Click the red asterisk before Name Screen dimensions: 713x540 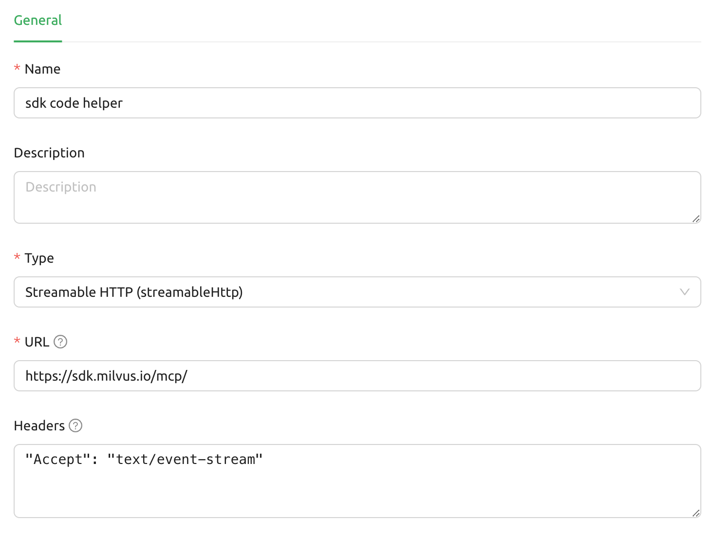(17, 69)
